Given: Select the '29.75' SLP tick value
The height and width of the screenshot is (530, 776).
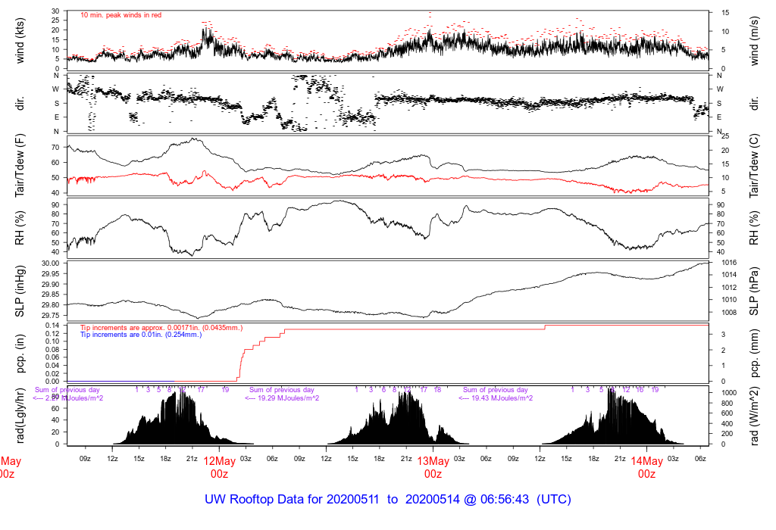Looking at the screenshot, I should pos(51,316).
